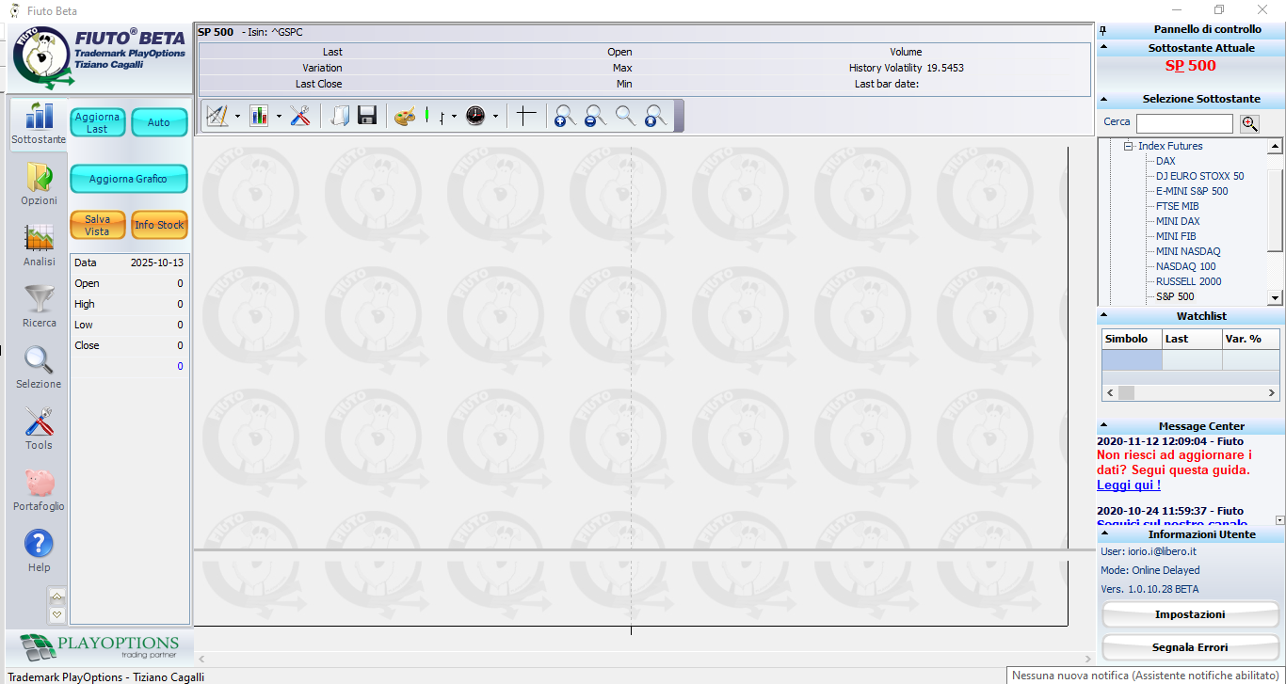This screenshot has height=684, width=1286.
Task: Click the wrench and screwdriver toolbar icon
Action: [300, 116]
